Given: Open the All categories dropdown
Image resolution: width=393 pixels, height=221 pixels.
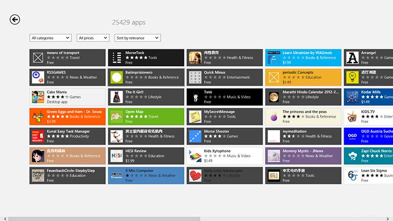Looking at the screenshot, I should [50, 38].
